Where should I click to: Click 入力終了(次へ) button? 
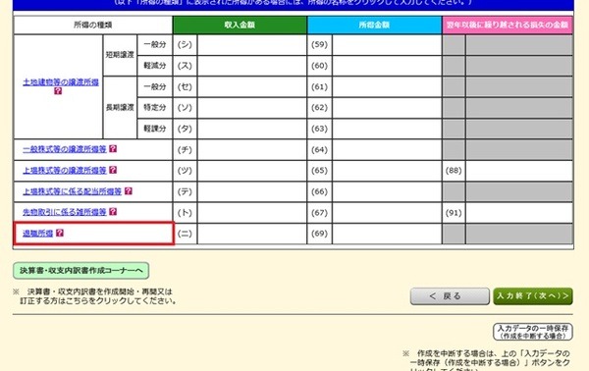(x=533, y=296)
